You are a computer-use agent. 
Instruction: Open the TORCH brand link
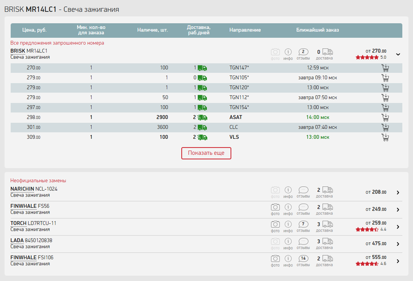click(x=19, y=223)
